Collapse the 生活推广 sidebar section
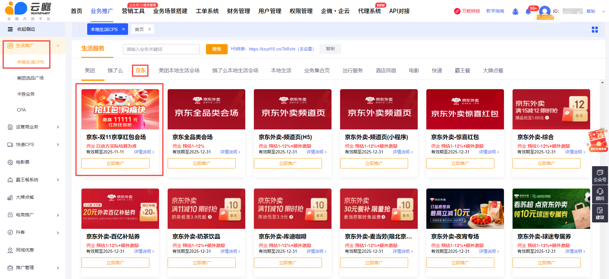Viewport: 609px width, 279px height. pos(58,46)
